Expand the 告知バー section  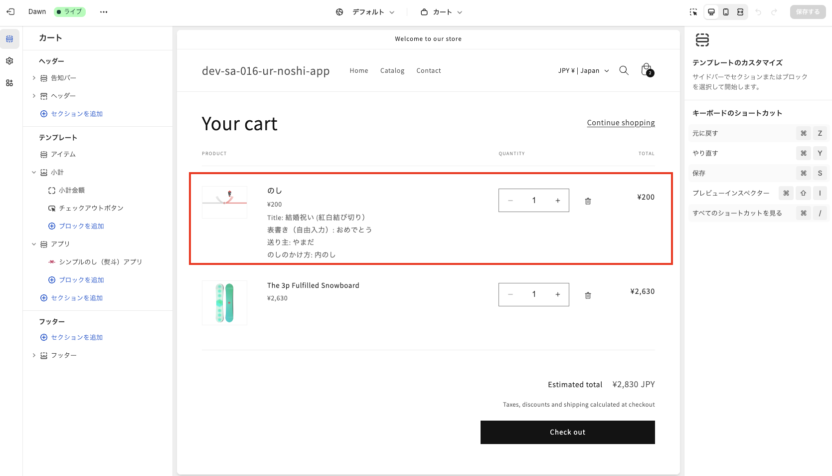(34, 78)
